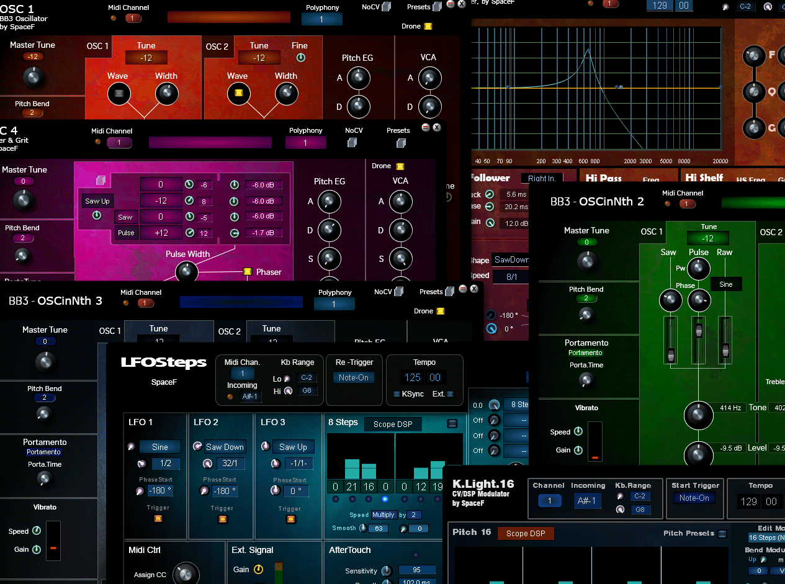Open waveform preset list icon above Saw Up
Screen dimensions: 785x584
tap(101, 181)
